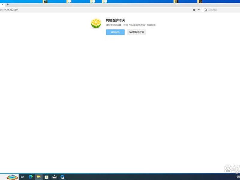Open a new tab with the plus button
The image size is (240, 180).
tap(8, 4)
